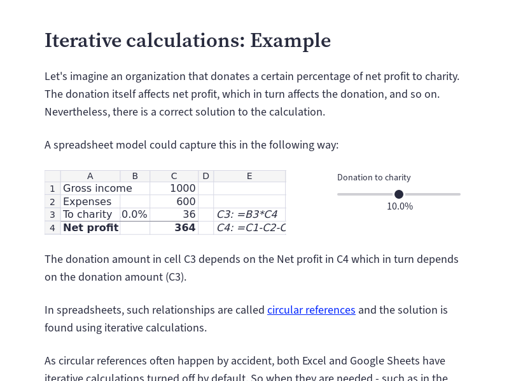The image size is (509, 381).
Task: Click the 'Iterative calculations: Example' heading
Action: 188,41
